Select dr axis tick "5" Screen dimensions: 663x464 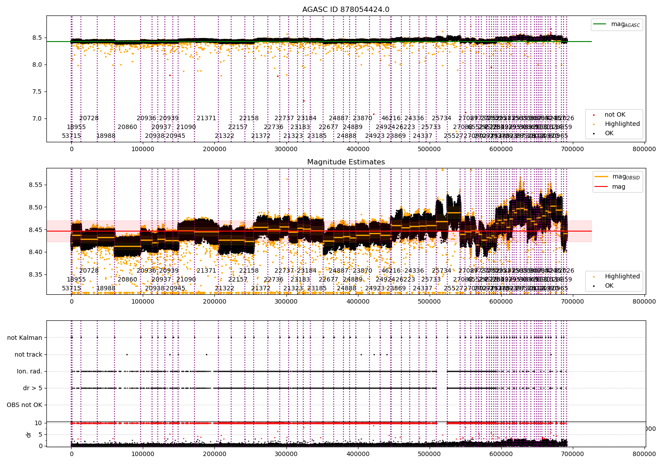pyautogui.click(x=41, y=434)
